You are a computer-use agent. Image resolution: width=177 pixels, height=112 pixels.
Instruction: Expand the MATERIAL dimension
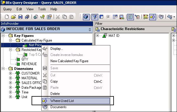click(x=11, y=78)
